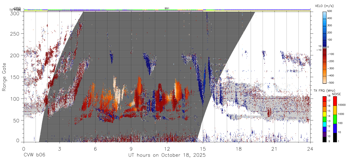The image size is (349, 161).
Task: Click the 500 tick on velocity scale
Action: coord(330,11)
